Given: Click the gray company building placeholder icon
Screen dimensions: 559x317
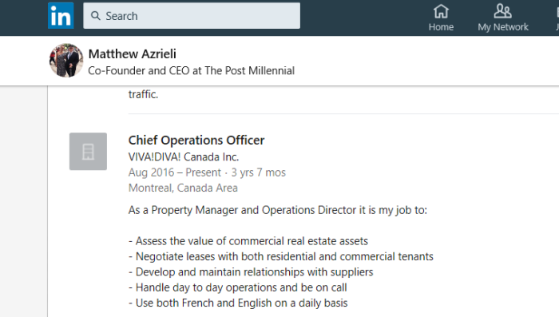Looking at the screenshot, I should point(88,151).
